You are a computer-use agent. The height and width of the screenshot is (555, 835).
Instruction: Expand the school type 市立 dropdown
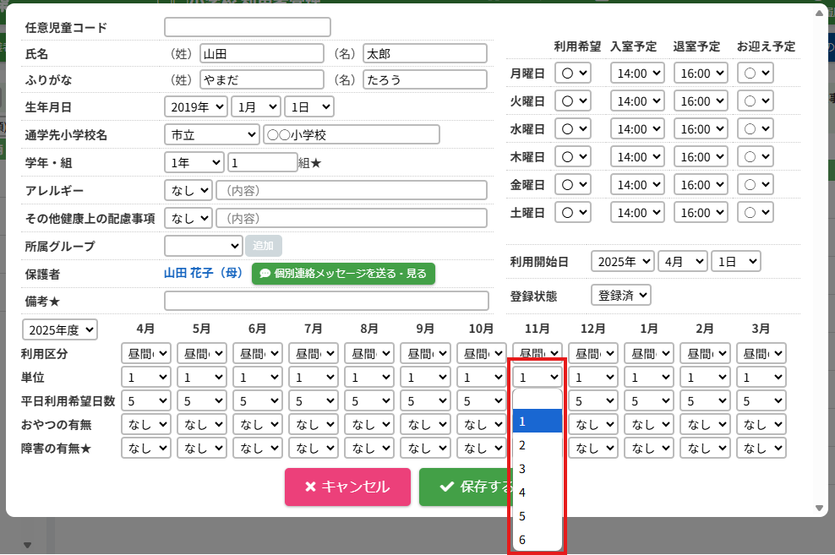pyautogui.click(x=211, y=135)
